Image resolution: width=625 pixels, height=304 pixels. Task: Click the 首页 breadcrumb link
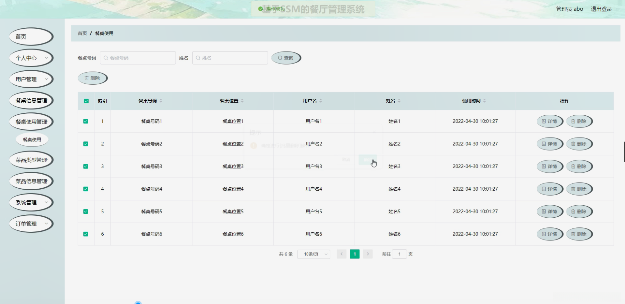pyautogui.click(x=82, y=33)
